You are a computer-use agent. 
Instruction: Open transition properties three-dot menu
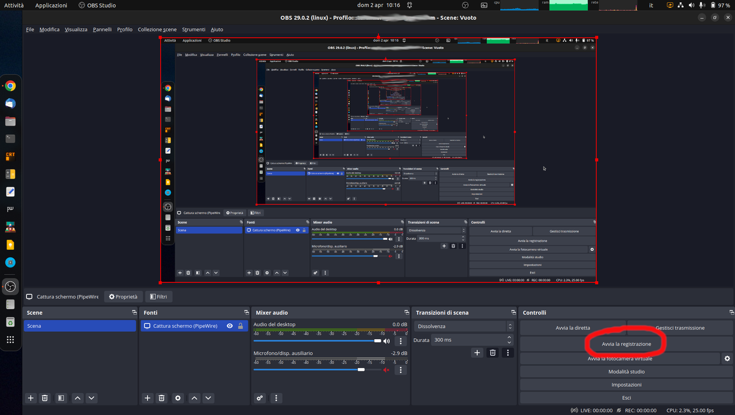click(x=507, y=352)
